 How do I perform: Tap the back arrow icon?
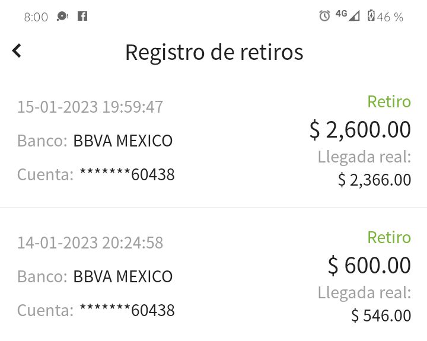click(17, 50)
